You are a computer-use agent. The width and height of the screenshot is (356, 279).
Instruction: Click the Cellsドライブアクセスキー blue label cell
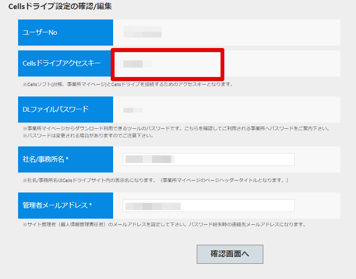66,63
